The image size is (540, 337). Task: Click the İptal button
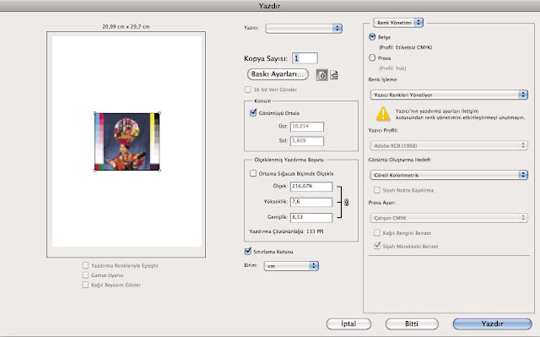pyautogui.click(x=348, y=323)
